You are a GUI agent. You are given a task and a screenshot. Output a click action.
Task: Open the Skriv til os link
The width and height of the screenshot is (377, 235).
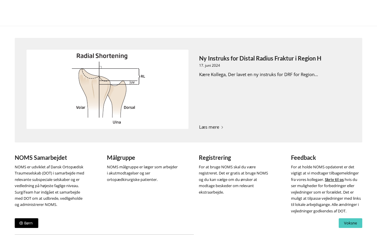pyautogui.click(x=334, y=179)
